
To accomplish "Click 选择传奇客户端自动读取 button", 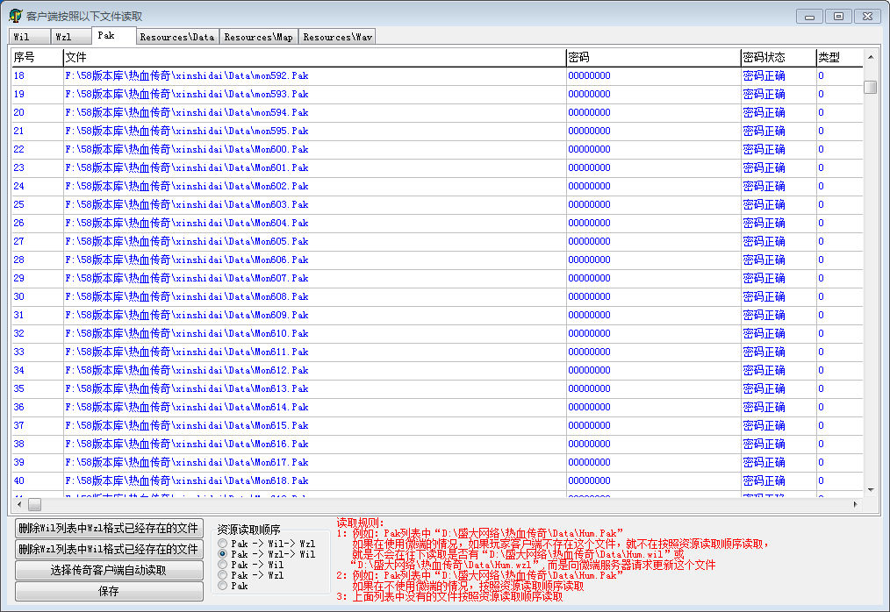I will (x=109, y=570).
